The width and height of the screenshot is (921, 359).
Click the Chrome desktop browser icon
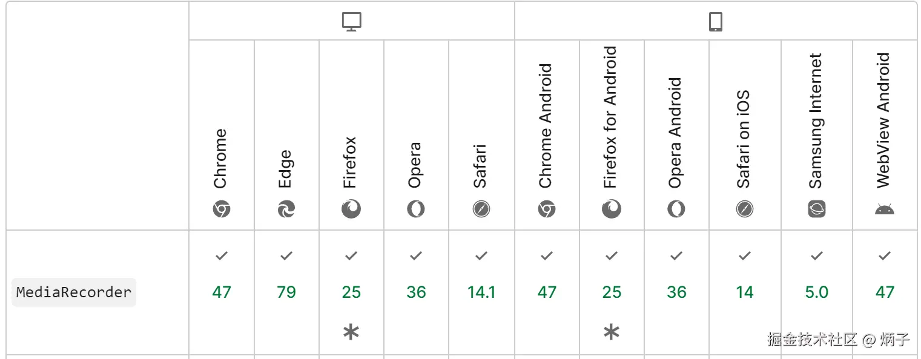(x=222, y=209)
